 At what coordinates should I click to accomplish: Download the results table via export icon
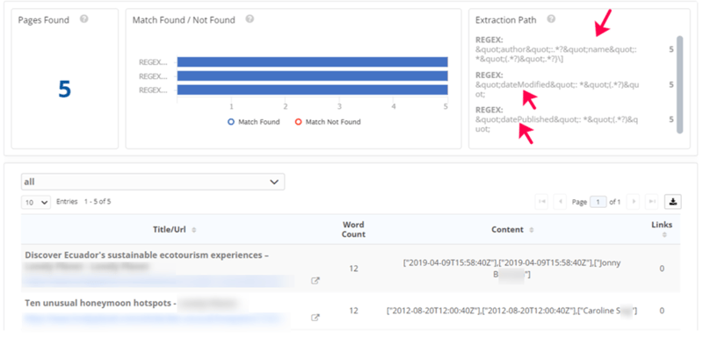pyautogui.click(x=673, y=202)
